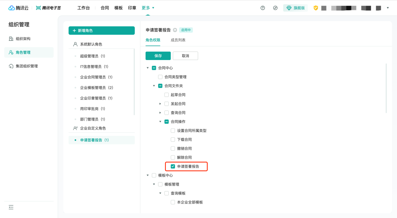This screenshot has height=218, width=397.
Task: Check the 模板中心 checkbox
Action: 154,175
